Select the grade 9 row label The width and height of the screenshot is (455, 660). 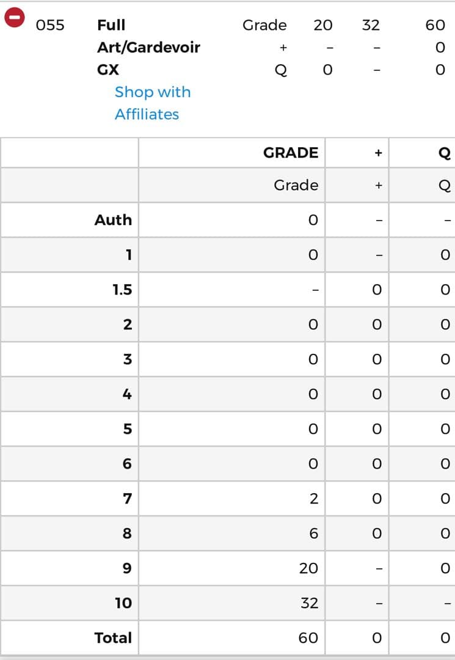[x=127, y=568]
